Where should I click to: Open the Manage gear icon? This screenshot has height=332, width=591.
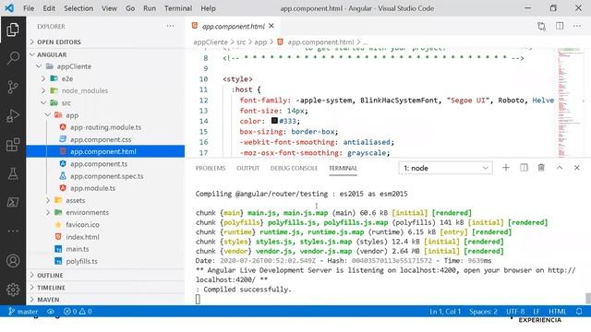pyautogui.click(x=13, y=289)
